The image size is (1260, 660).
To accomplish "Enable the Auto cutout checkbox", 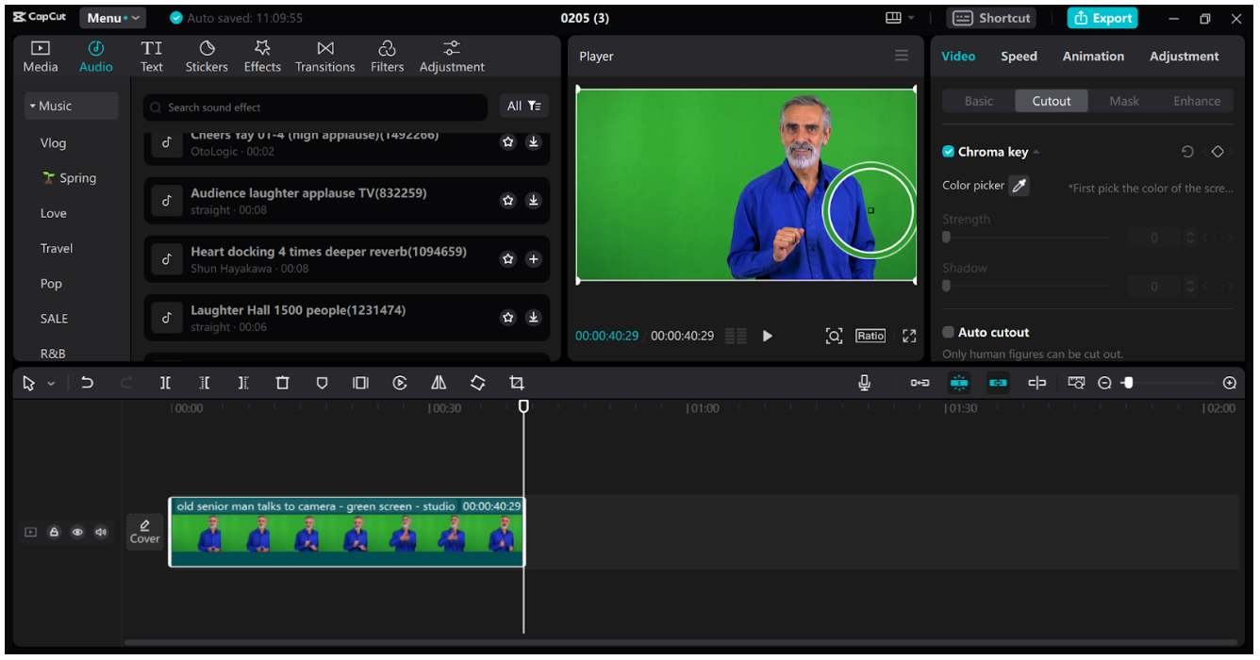I will click(948, 332).
